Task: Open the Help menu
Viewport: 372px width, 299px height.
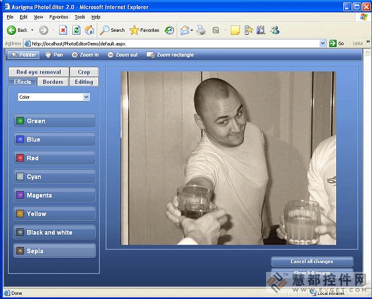Action: [96, 17]
